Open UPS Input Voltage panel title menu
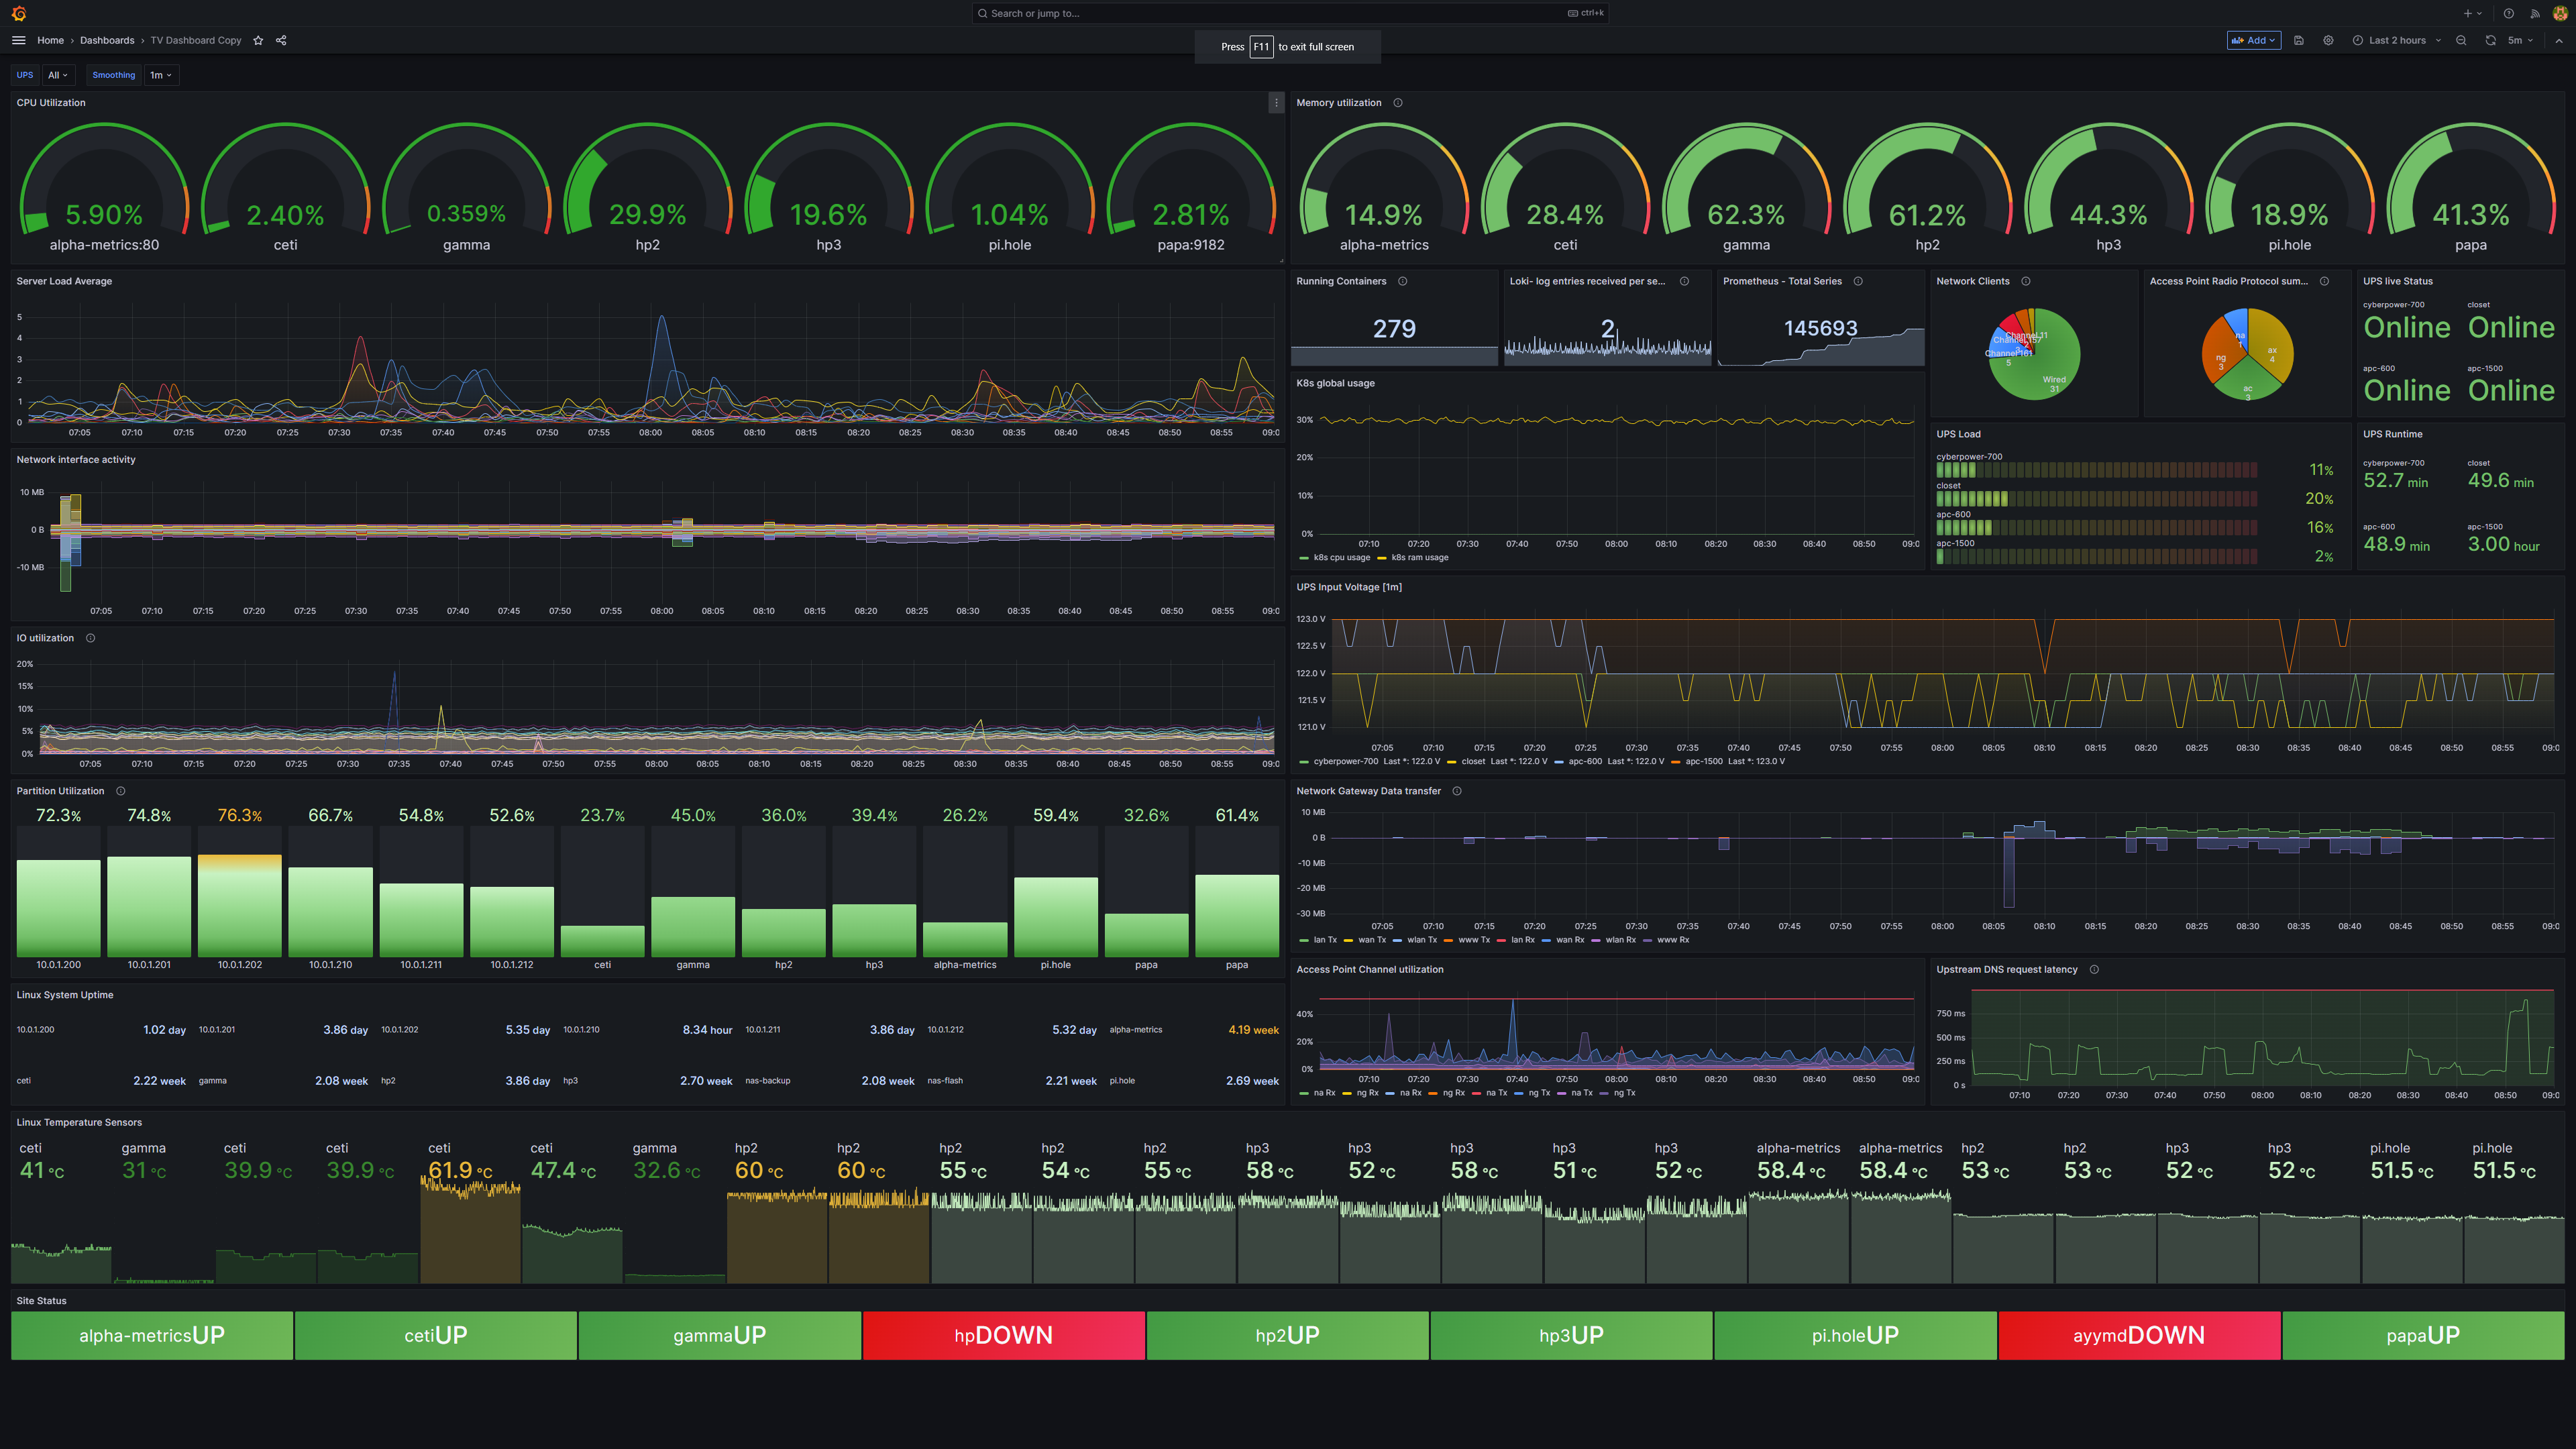Viewport: 2576px width, 1449px height. [1349, 587]
